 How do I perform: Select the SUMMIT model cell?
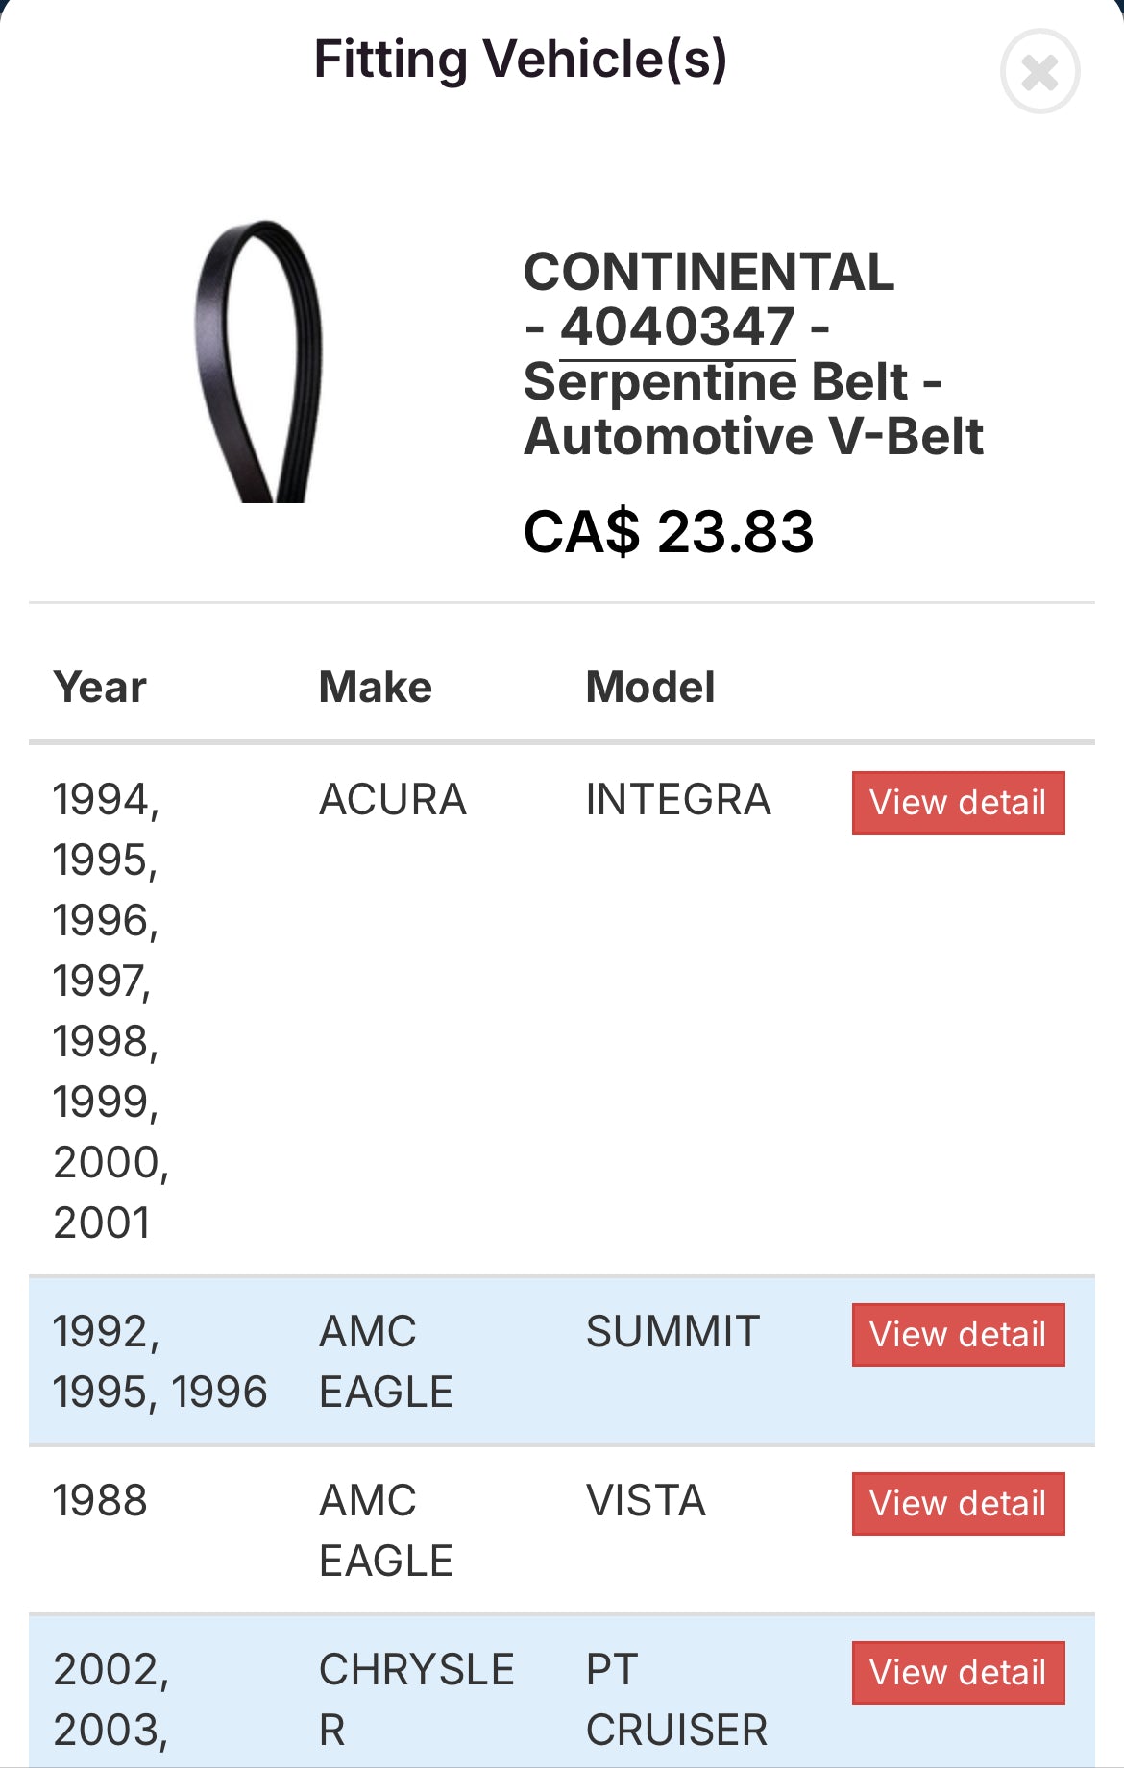(672, 1332)
